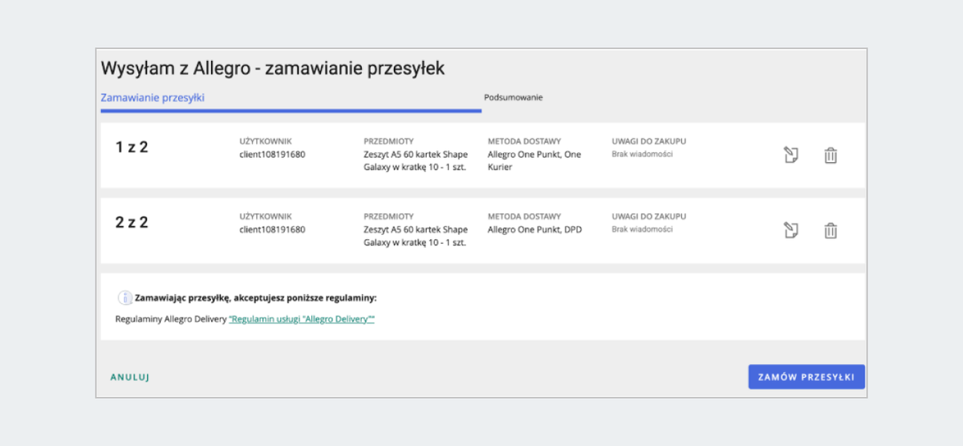Select delivery method Allegro One Punkt, One Kurier

[534, 160]
